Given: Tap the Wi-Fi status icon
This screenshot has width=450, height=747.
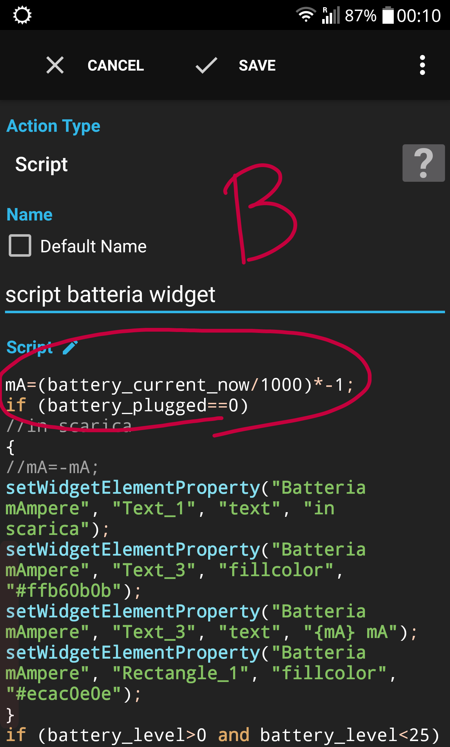Looking at the screenshot, I should click(x=306, y=15).
